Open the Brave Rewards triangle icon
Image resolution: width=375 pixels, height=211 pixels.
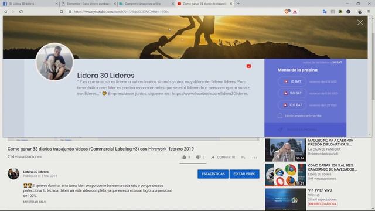(295, 12)
